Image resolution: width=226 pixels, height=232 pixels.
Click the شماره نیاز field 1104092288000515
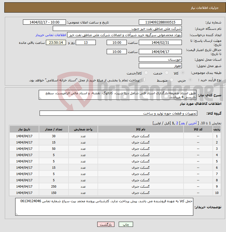[x=160, y=22]
